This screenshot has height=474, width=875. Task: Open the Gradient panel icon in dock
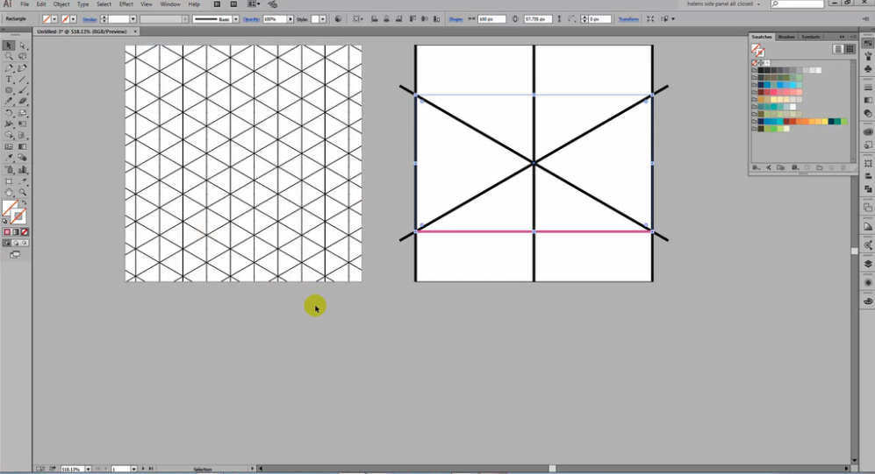[868, 100]
